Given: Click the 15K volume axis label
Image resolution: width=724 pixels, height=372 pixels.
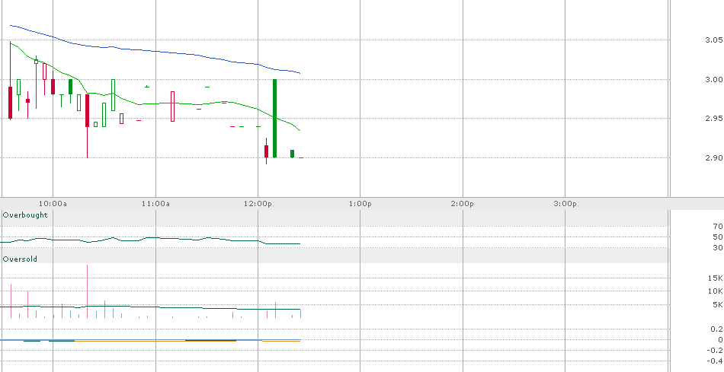Looking at the screenshot, I should coord(715,278).
